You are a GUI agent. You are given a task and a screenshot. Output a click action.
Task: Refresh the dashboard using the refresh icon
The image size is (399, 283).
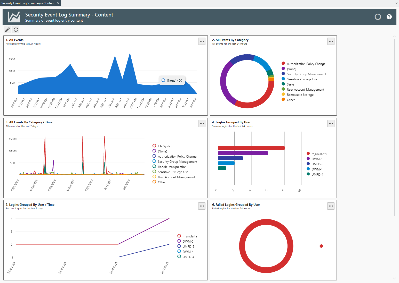click(16, 30)
